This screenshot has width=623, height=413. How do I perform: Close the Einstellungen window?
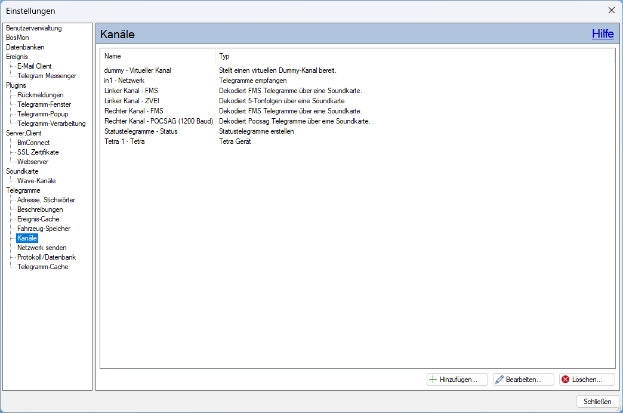[612, 10]
